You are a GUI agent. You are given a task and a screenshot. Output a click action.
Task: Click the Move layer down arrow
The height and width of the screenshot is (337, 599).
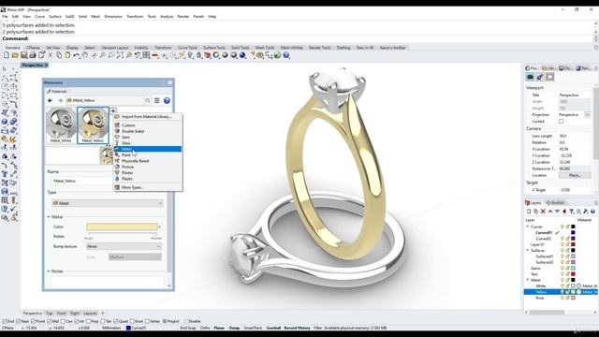(557, 212)
